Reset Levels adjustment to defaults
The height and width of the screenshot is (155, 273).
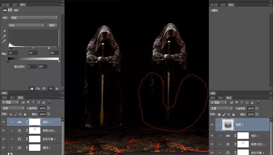click(x=44, y=89)
